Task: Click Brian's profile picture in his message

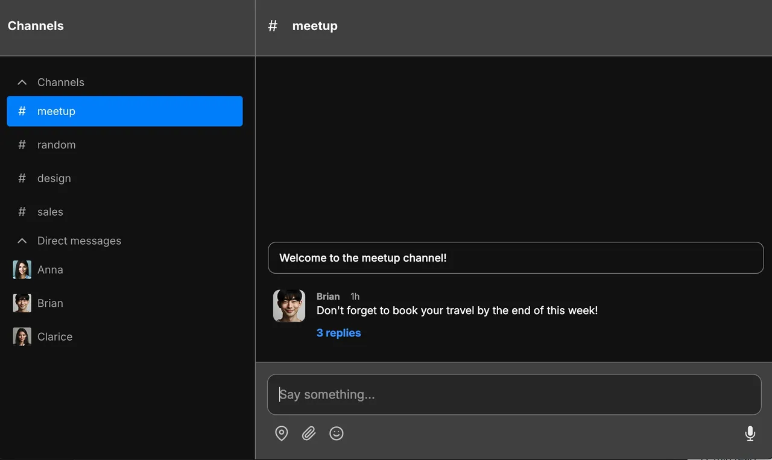Action: pyautogui.click(x=289, y=306)
